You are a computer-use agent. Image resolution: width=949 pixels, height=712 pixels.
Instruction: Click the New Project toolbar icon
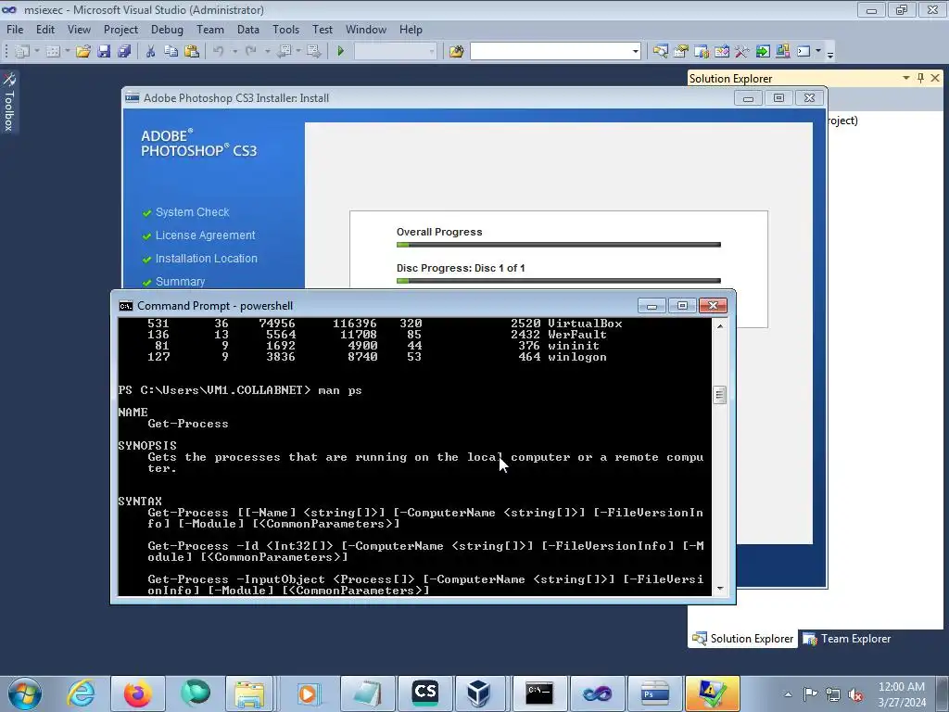coord(22,52)
